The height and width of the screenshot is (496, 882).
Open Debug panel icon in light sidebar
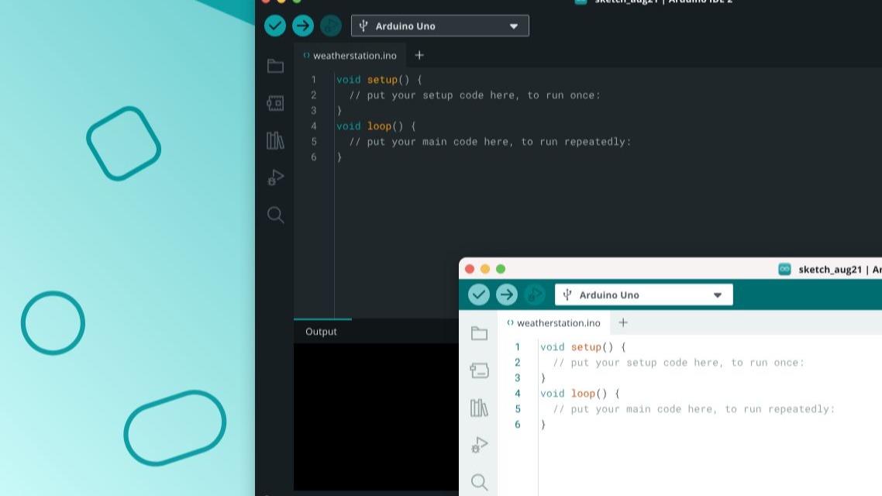coord(479,445)
